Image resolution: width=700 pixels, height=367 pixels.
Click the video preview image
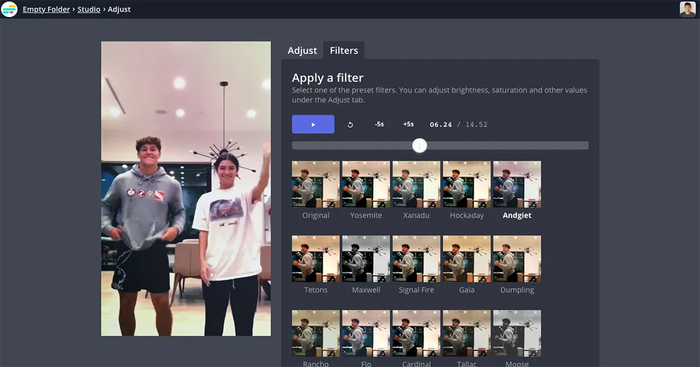(x=186, y=189)
